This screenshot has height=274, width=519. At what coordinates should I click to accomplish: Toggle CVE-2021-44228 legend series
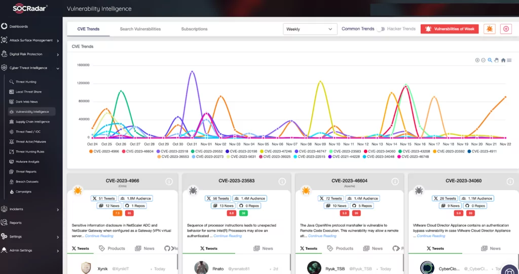(344, 156)
